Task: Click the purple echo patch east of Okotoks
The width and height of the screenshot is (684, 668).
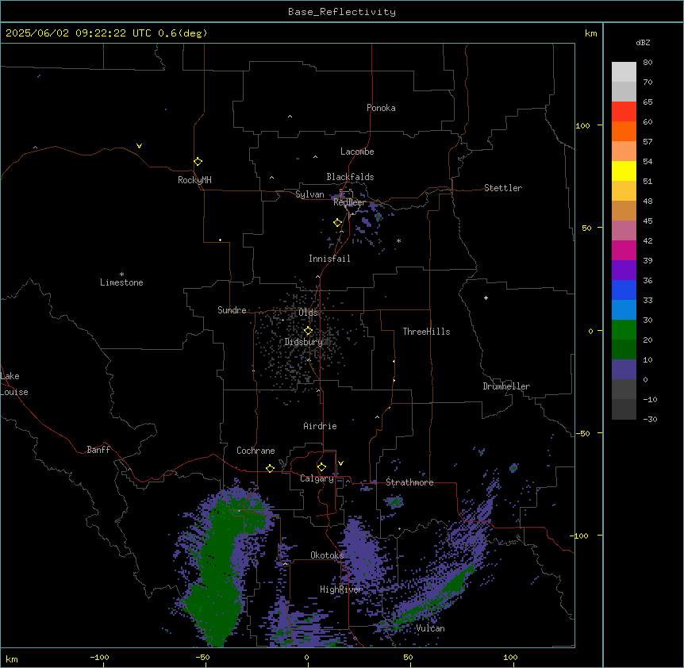Action: coord(360,556)
